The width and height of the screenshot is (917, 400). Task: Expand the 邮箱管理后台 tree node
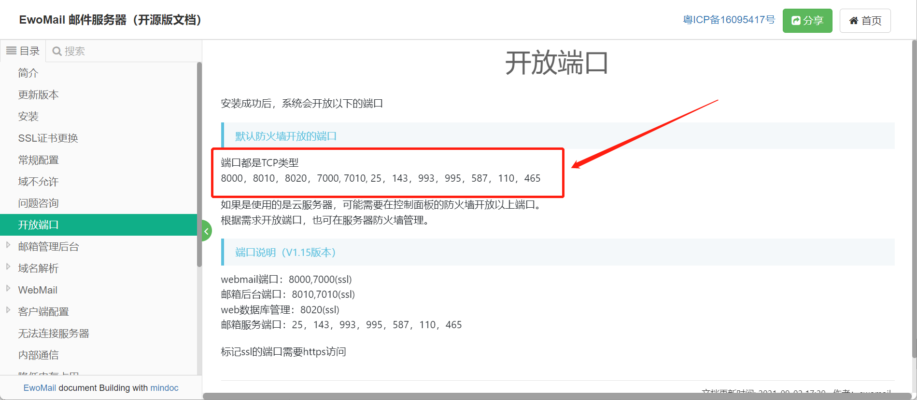click(8, 245)
